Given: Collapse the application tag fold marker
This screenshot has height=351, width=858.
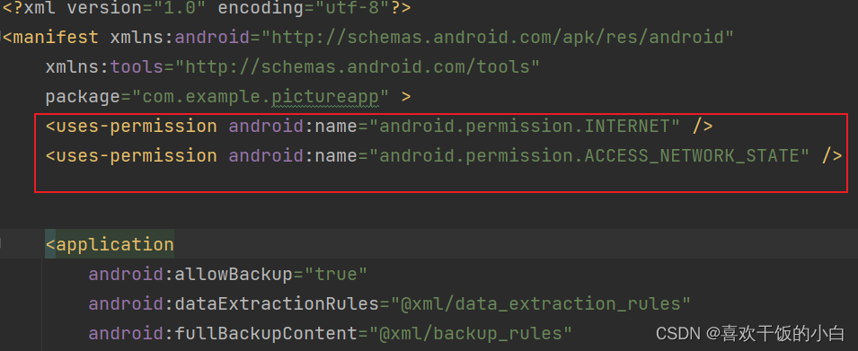Looking at the screenshot, I should click(2, 244).
